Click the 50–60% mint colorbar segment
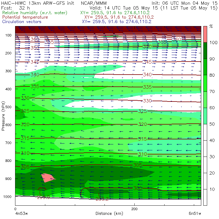This screenshot has height=219, width=219. (x=205, y=116)
